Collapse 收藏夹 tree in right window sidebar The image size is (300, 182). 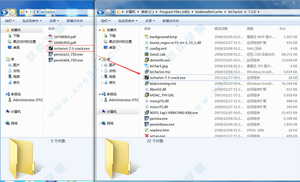99,30
